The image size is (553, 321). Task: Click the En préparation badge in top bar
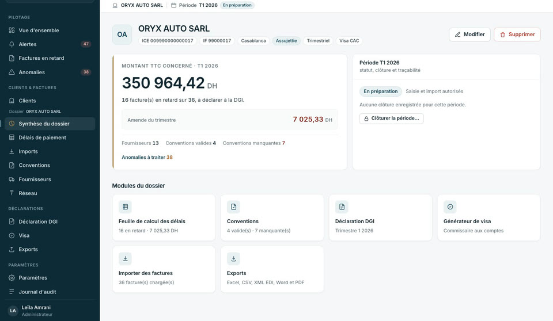(237, 5)
